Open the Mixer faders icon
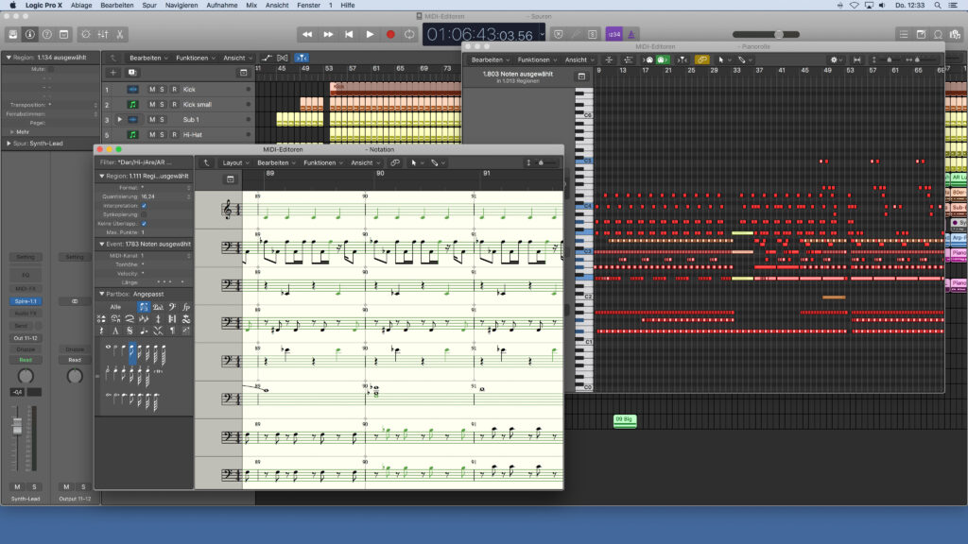Image resolution: width=968 pixels, height=544 pixels. [x=102, y=35]
